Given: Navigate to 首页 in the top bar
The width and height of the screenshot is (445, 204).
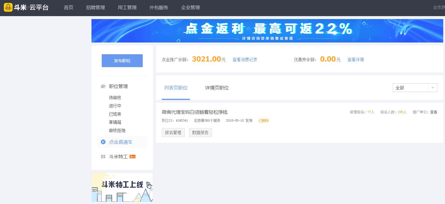Looking at the screenshot, I should (x=69, y=7).
